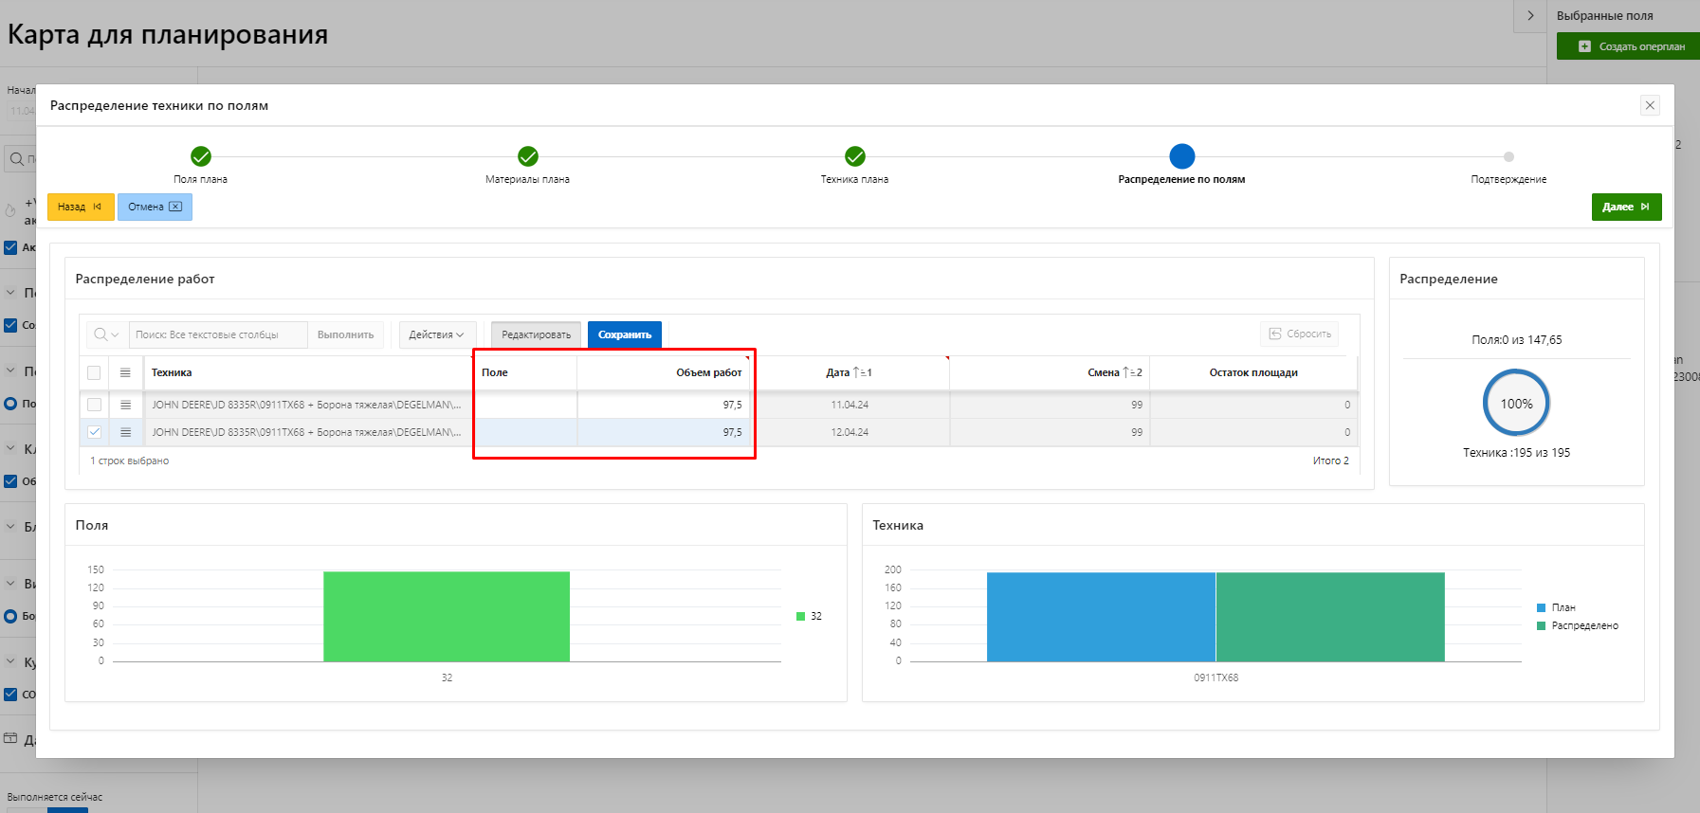Click the Техника плана step checkmark
The width and height of the screenshot is (1700, 813).
tap(855, 156)
